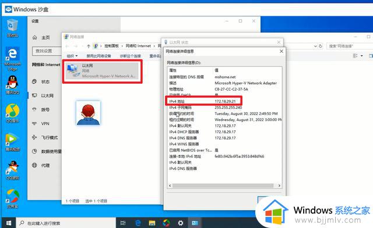Click the 属性 column header
Image resolution: width=373 pixels, height=228 pixels.
tap(173, 70)
